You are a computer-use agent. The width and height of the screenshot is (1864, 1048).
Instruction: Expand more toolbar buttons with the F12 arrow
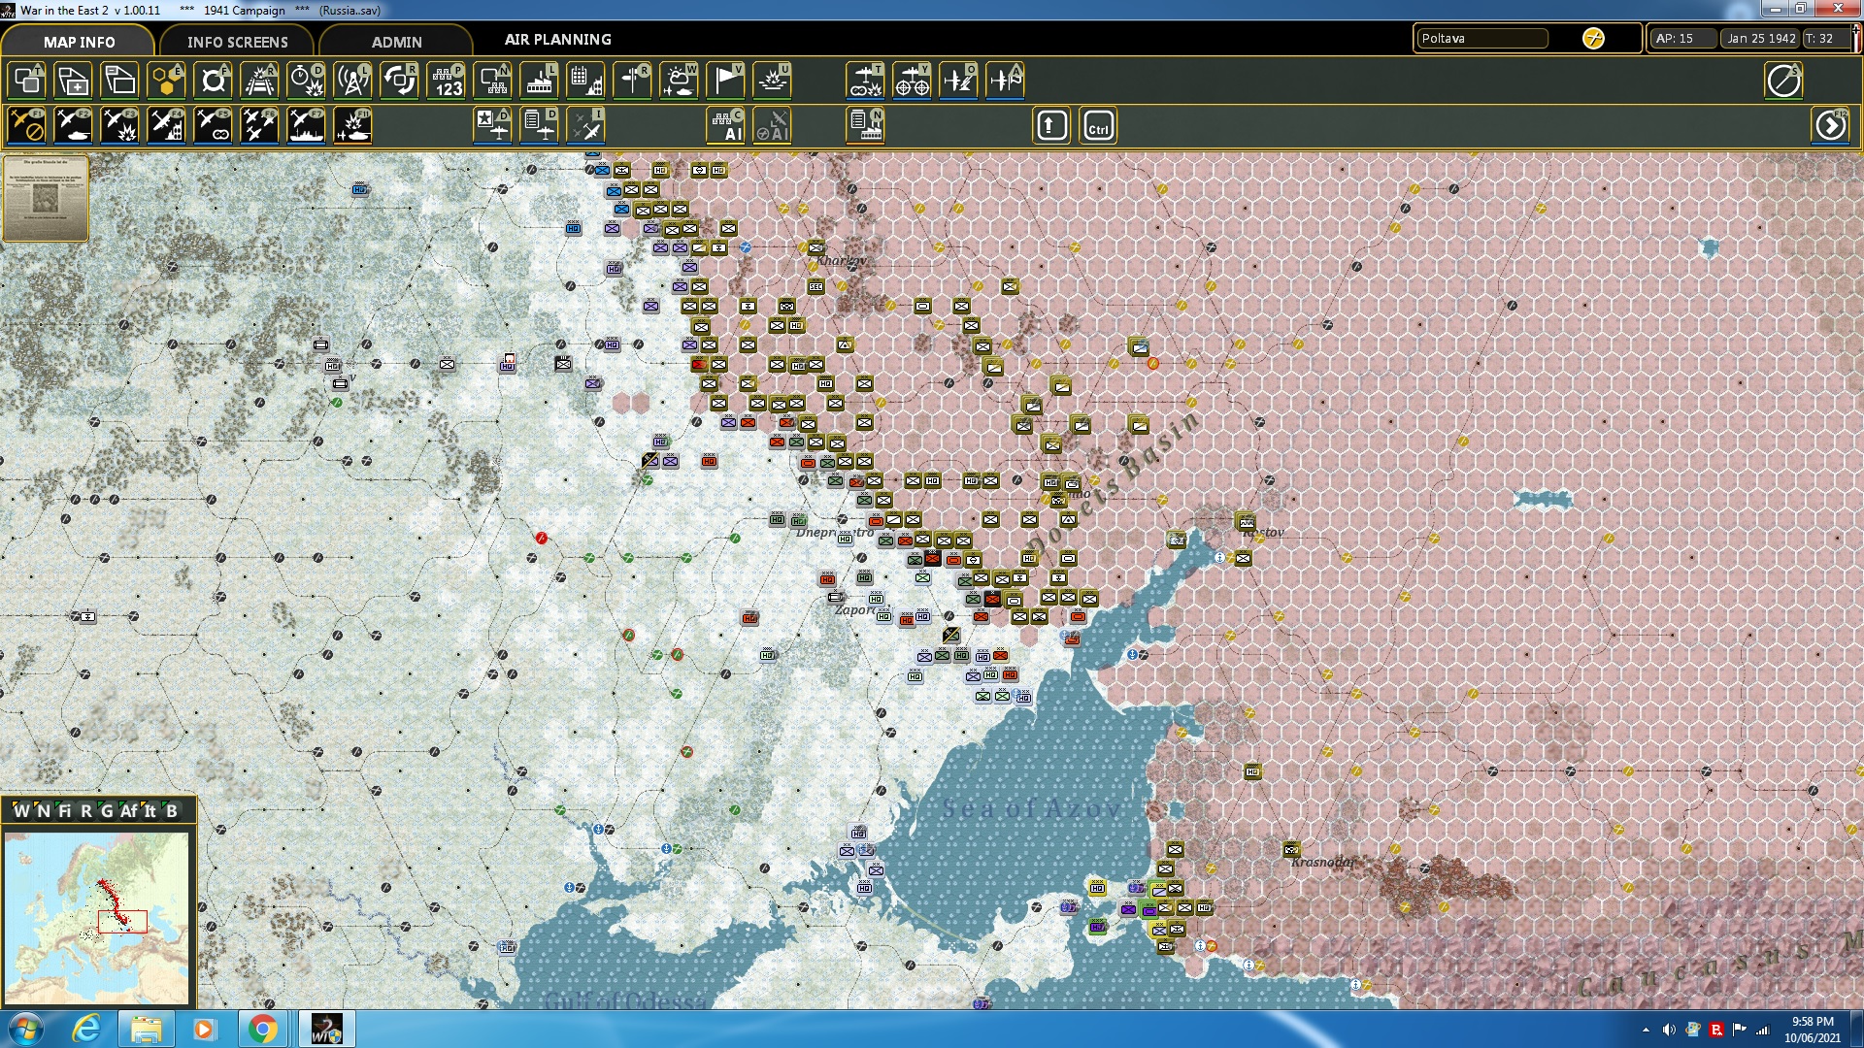point(1831,125)
